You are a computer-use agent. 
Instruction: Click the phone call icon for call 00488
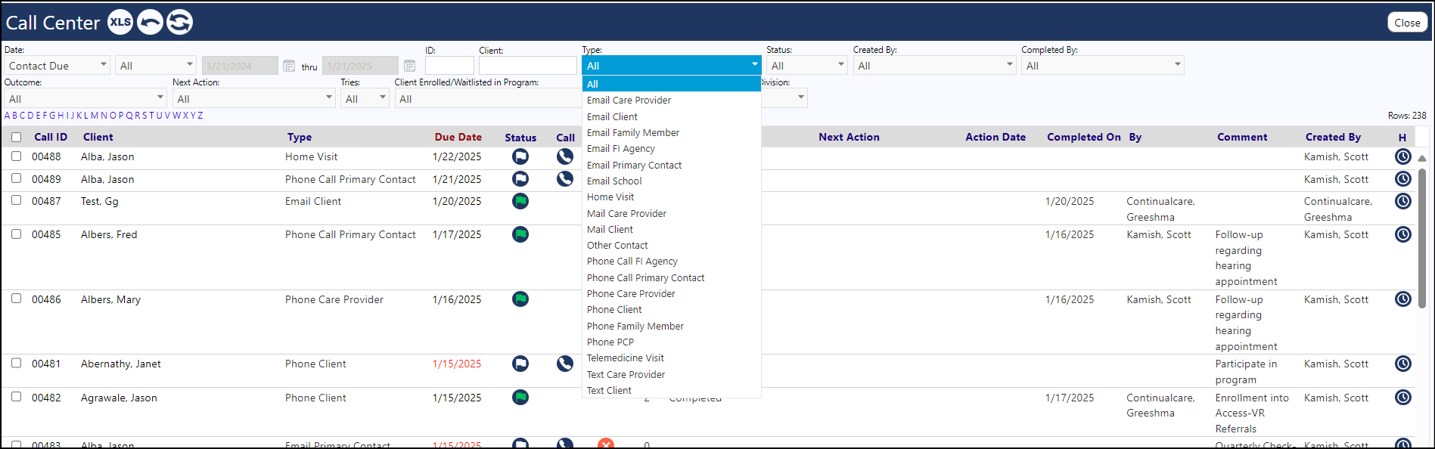(565, 156)
